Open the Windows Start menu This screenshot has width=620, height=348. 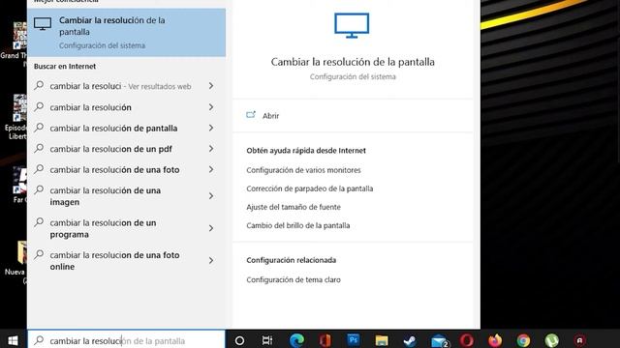13,340
